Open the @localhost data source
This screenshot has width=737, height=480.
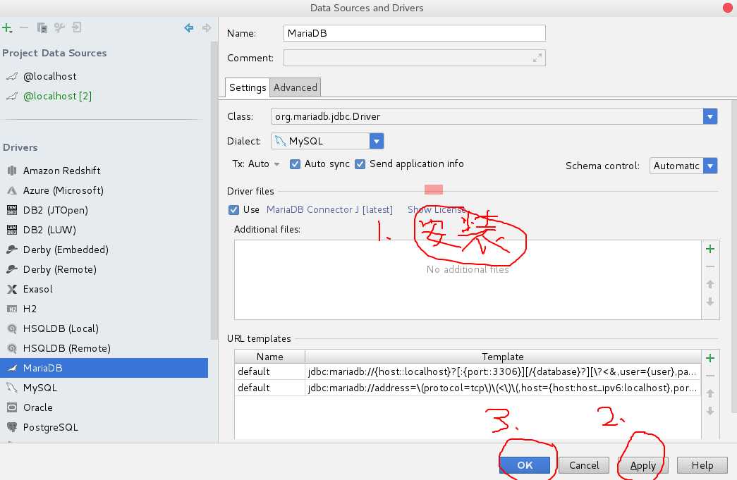(104, 76)
